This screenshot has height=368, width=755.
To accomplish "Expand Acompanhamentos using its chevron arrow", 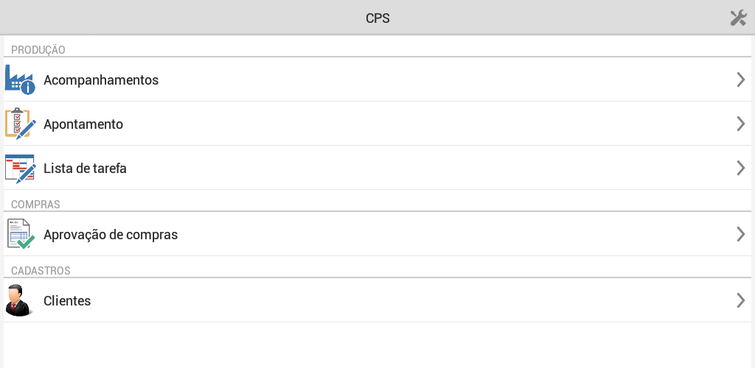I will coord(741,79).
